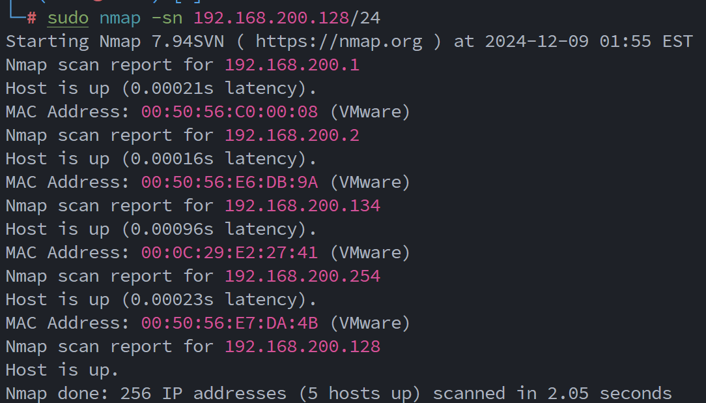Click the IP address 192.168.200.1
Screen dimensions: 706x403
click(292, 65)
